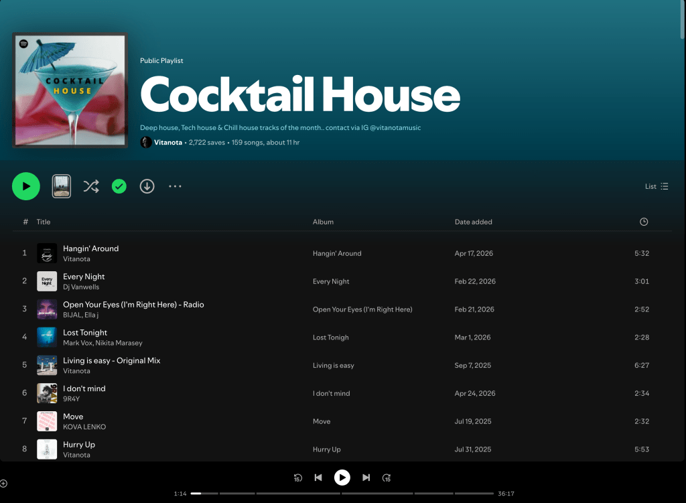Open the Lost Tonigh album link
This screenshot has height=503, width=686.
tap(331, 337)
